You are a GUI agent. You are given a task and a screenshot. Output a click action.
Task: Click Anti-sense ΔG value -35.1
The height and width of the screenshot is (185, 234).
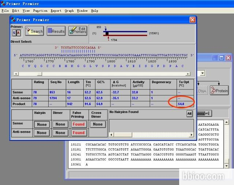115,98
